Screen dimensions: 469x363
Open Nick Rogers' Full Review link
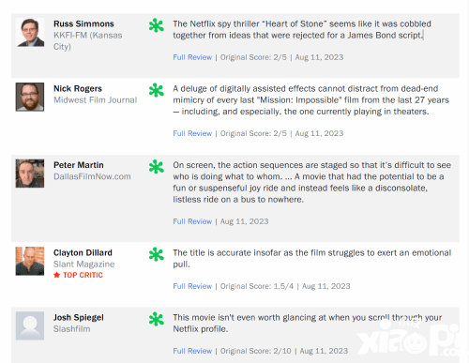coord(192,133)
